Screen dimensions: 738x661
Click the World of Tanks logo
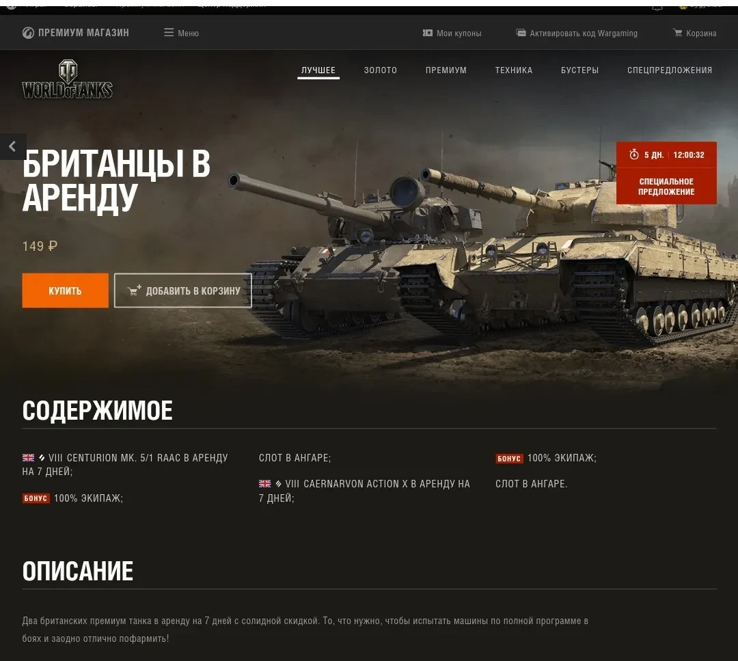click(67, 79)
